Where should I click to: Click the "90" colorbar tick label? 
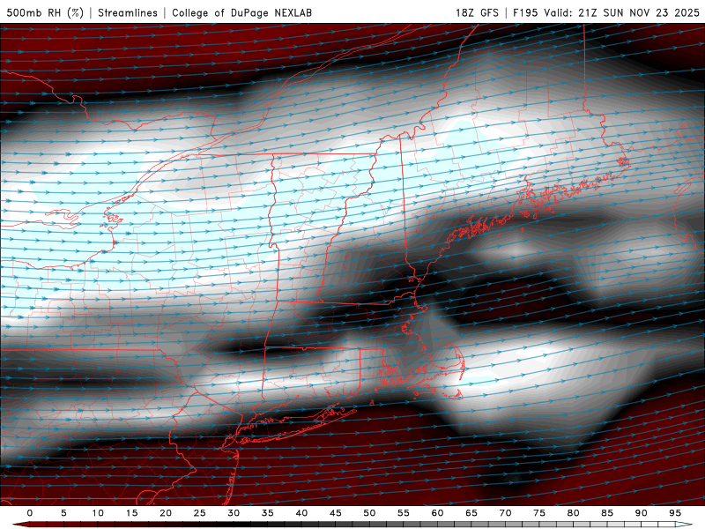pyautogui.click(x=641, y=513)
